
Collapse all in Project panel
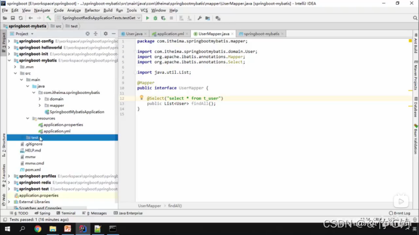pos(95,34)
